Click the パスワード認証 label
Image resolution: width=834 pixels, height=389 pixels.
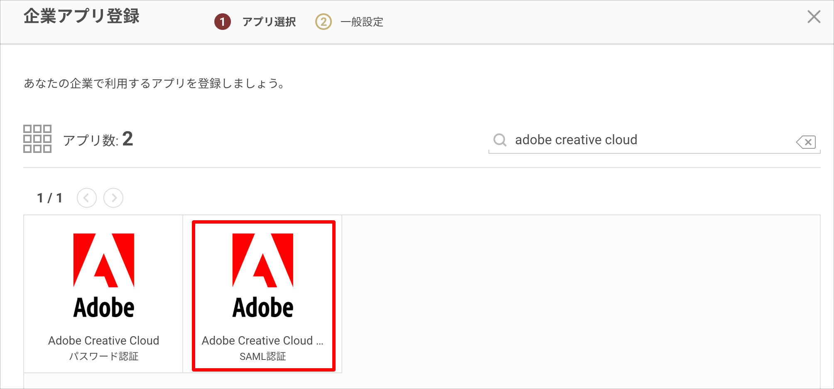[x=104, y=356]
